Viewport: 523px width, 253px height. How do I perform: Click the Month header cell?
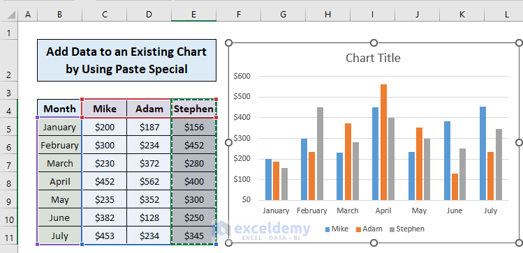point(60,109)
